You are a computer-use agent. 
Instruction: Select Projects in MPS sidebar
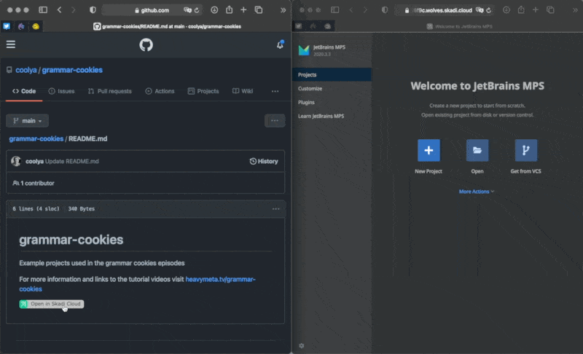[x=332, y=75]
